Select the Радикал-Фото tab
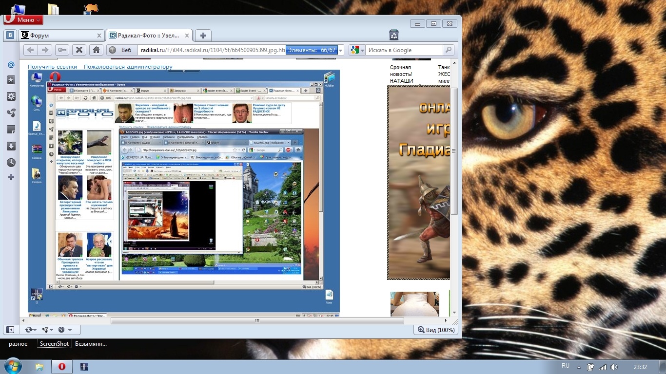This screenshot has width=666, height=374. [x=149, y=36]
